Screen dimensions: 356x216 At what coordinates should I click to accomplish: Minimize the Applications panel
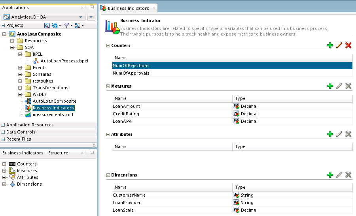click(x=92, y=8)
